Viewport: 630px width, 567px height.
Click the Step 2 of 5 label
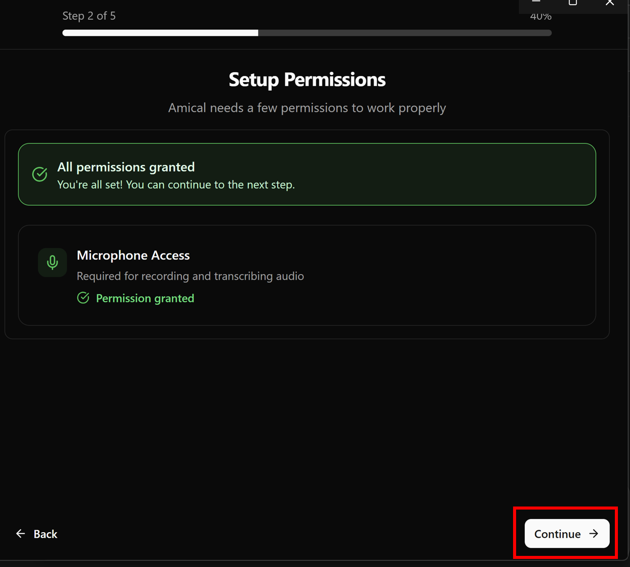(x=89, y=16)
